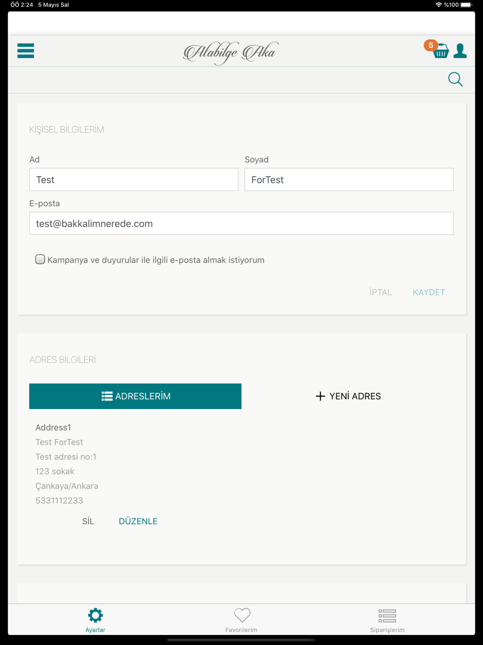Tap the Siparişlerim list icon
Screen dimensions: 483x645
(x=387, y=616)
